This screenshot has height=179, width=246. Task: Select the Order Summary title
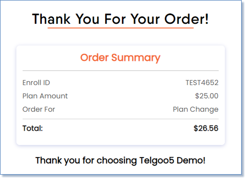(120, 58)
